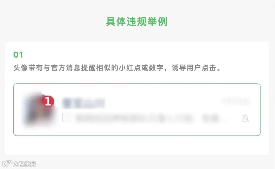Viewport: 275px width, 169px height.
Task: Click the watermark logo beside 大数跨境
Action: click(x=7, y=164)
